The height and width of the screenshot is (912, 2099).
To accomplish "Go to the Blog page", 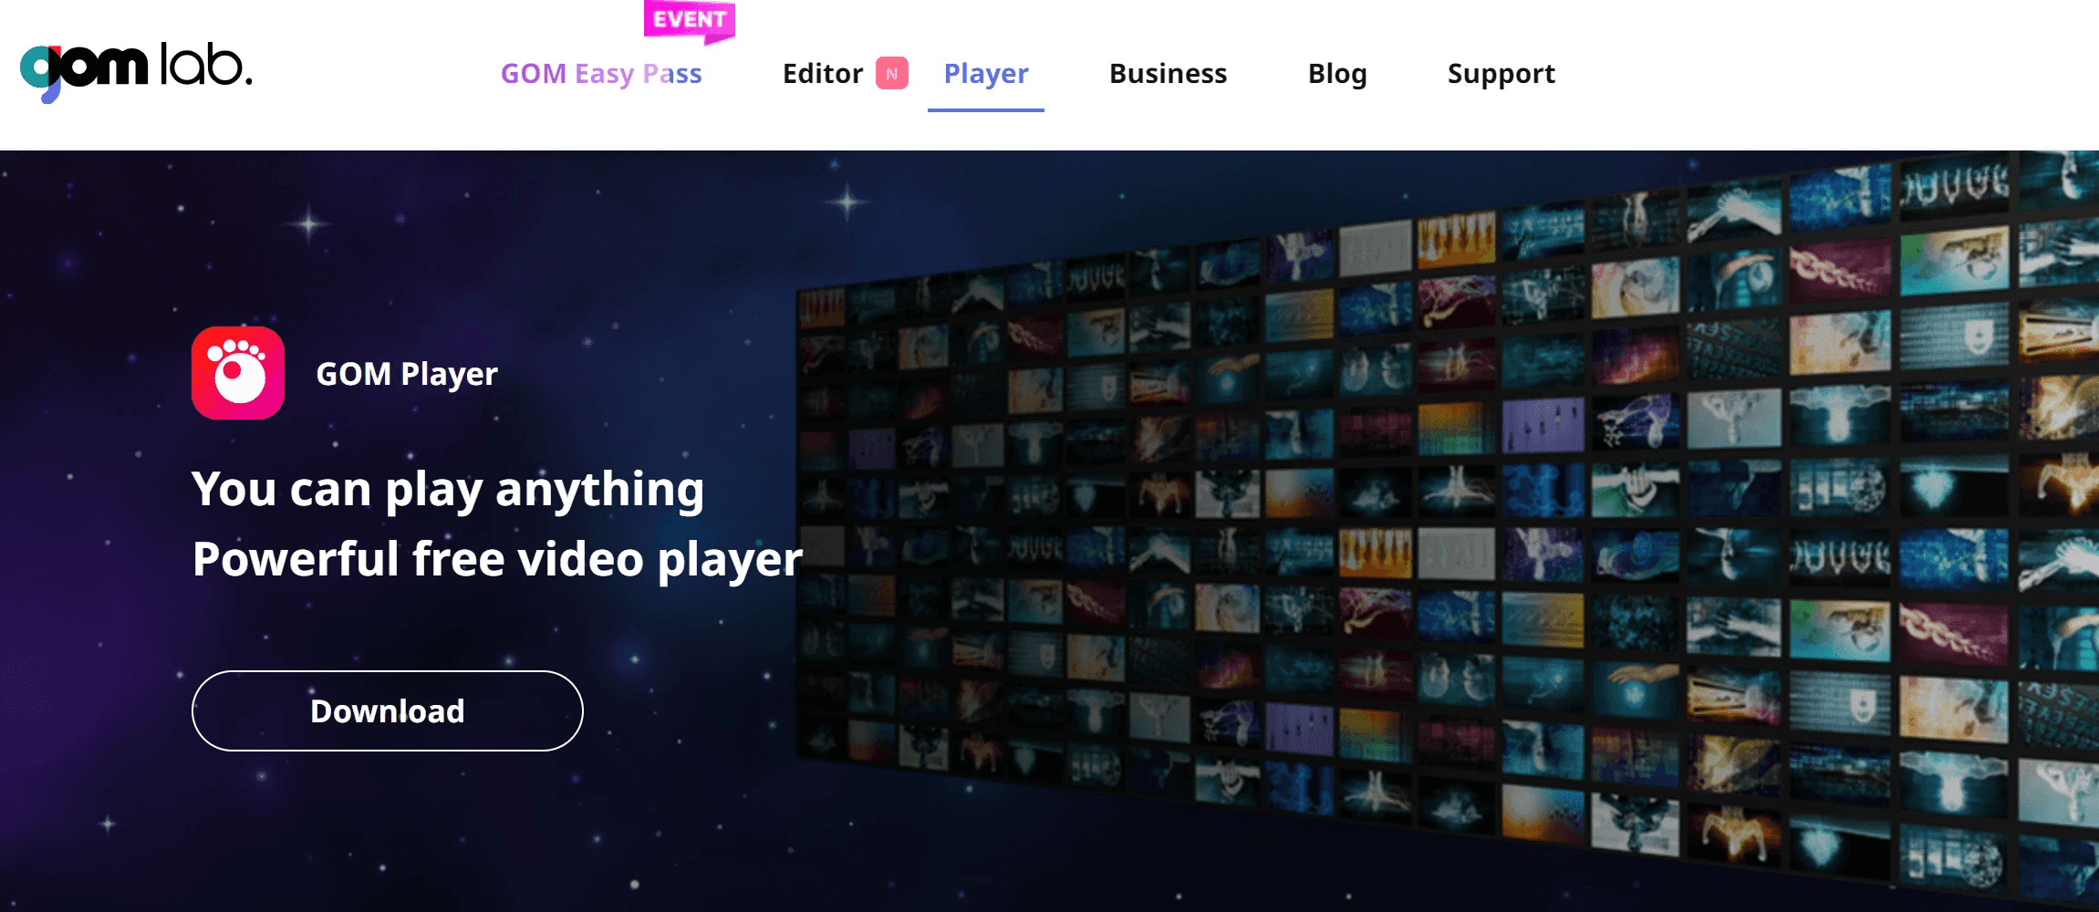I will point(1337,74).
